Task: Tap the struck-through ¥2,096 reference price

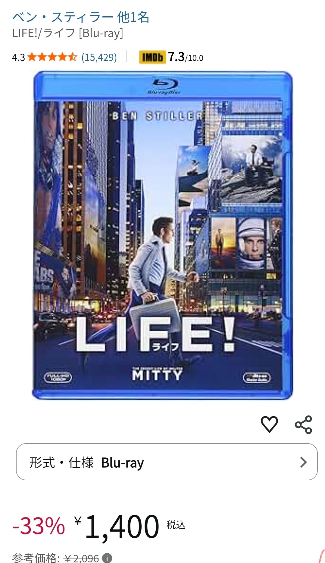Action: 82,558
